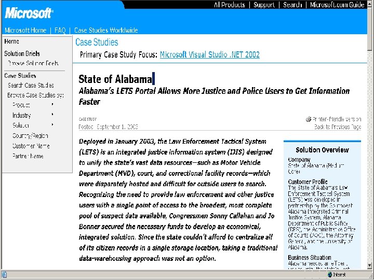Click the scrollbar down arrow

[369, 265]
